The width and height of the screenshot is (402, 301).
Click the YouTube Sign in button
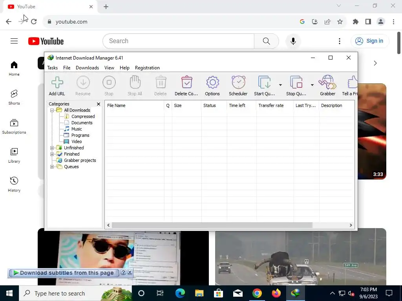tap(369, 41)
